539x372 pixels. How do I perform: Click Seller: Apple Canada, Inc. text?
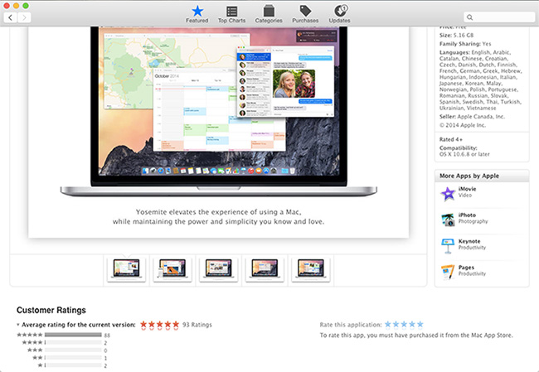tap(472, 117)
